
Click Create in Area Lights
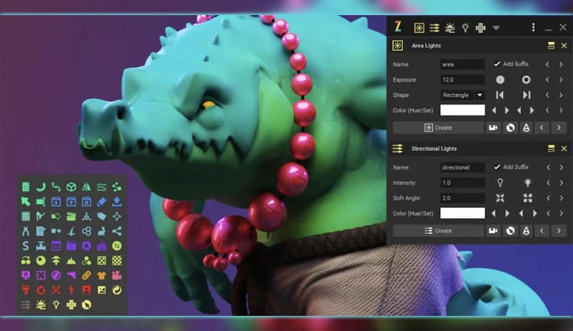pos(438,128)
